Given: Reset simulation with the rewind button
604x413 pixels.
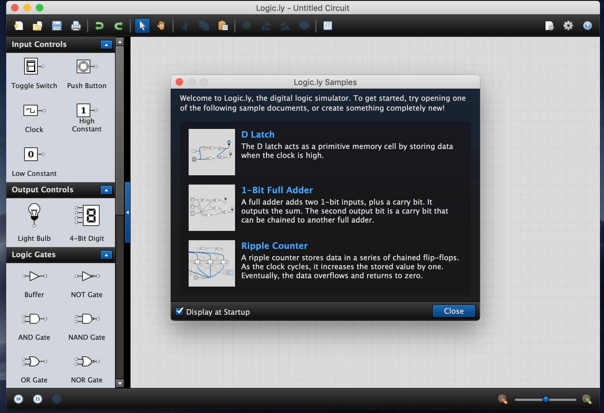Looking at the screenshot, I should click(x=19, y=399).
